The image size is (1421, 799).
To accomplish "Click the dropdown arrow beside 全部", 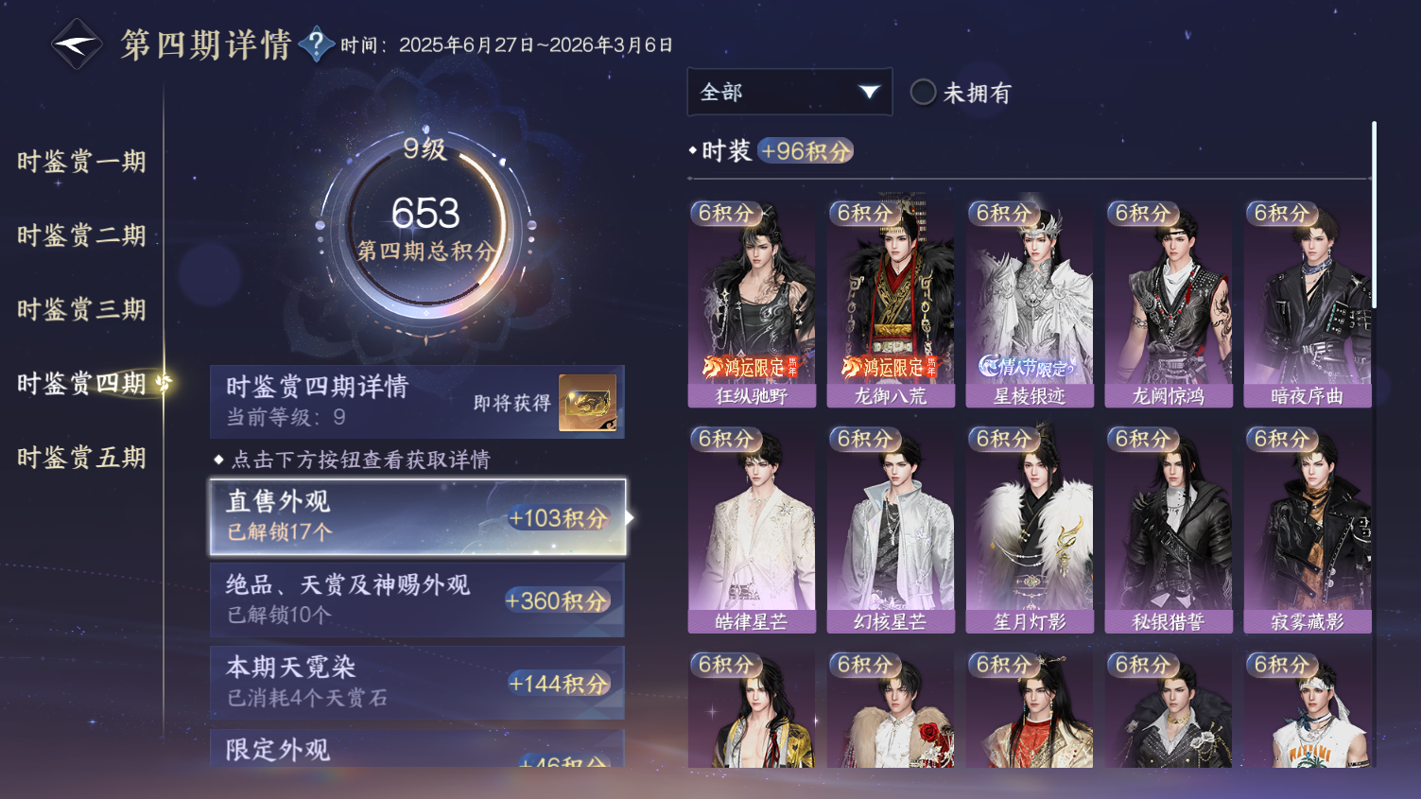I will [869, 92].
